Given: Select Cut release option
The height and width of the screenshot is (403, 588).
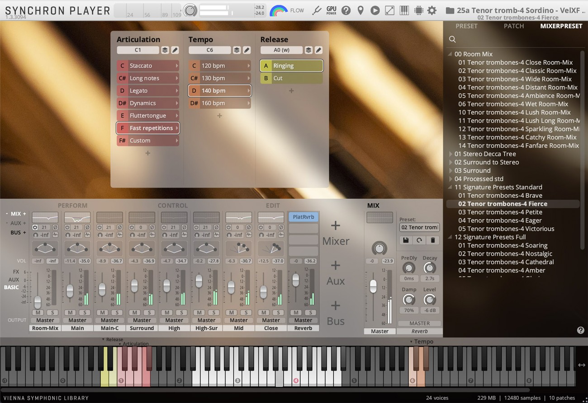Looking at the screenshot, I should pyautogui.click(x=291, y=78).
